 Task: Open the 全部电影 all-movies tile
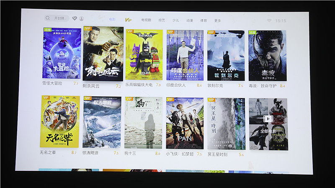[268, 124]
